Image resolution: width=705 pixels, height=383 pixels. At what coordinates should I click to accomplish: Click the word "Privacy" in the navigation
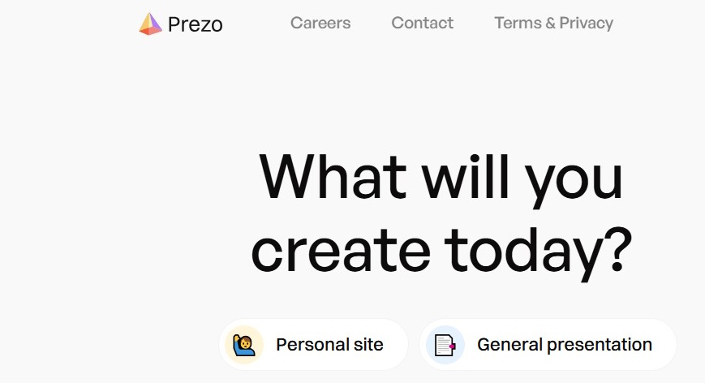click(586, 23)
